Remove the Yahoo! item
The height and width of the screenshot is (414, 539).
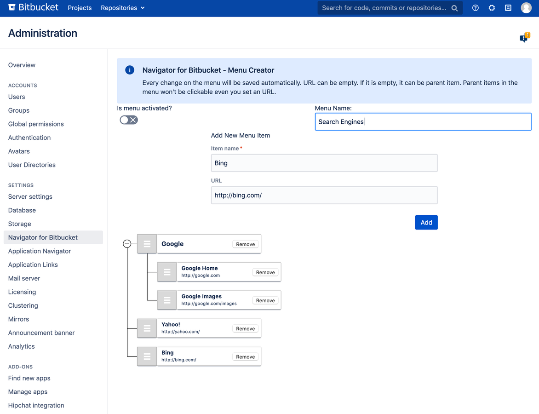(x=246, y=329)
